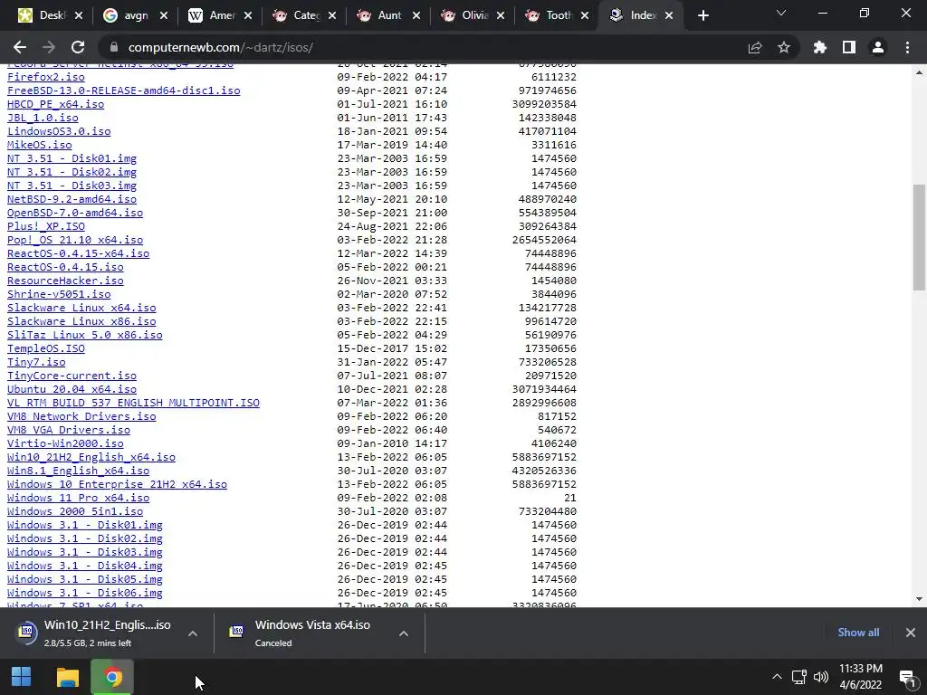
Task: Expand options for Windows Vista x64.iso download
Action: point(404,633)
